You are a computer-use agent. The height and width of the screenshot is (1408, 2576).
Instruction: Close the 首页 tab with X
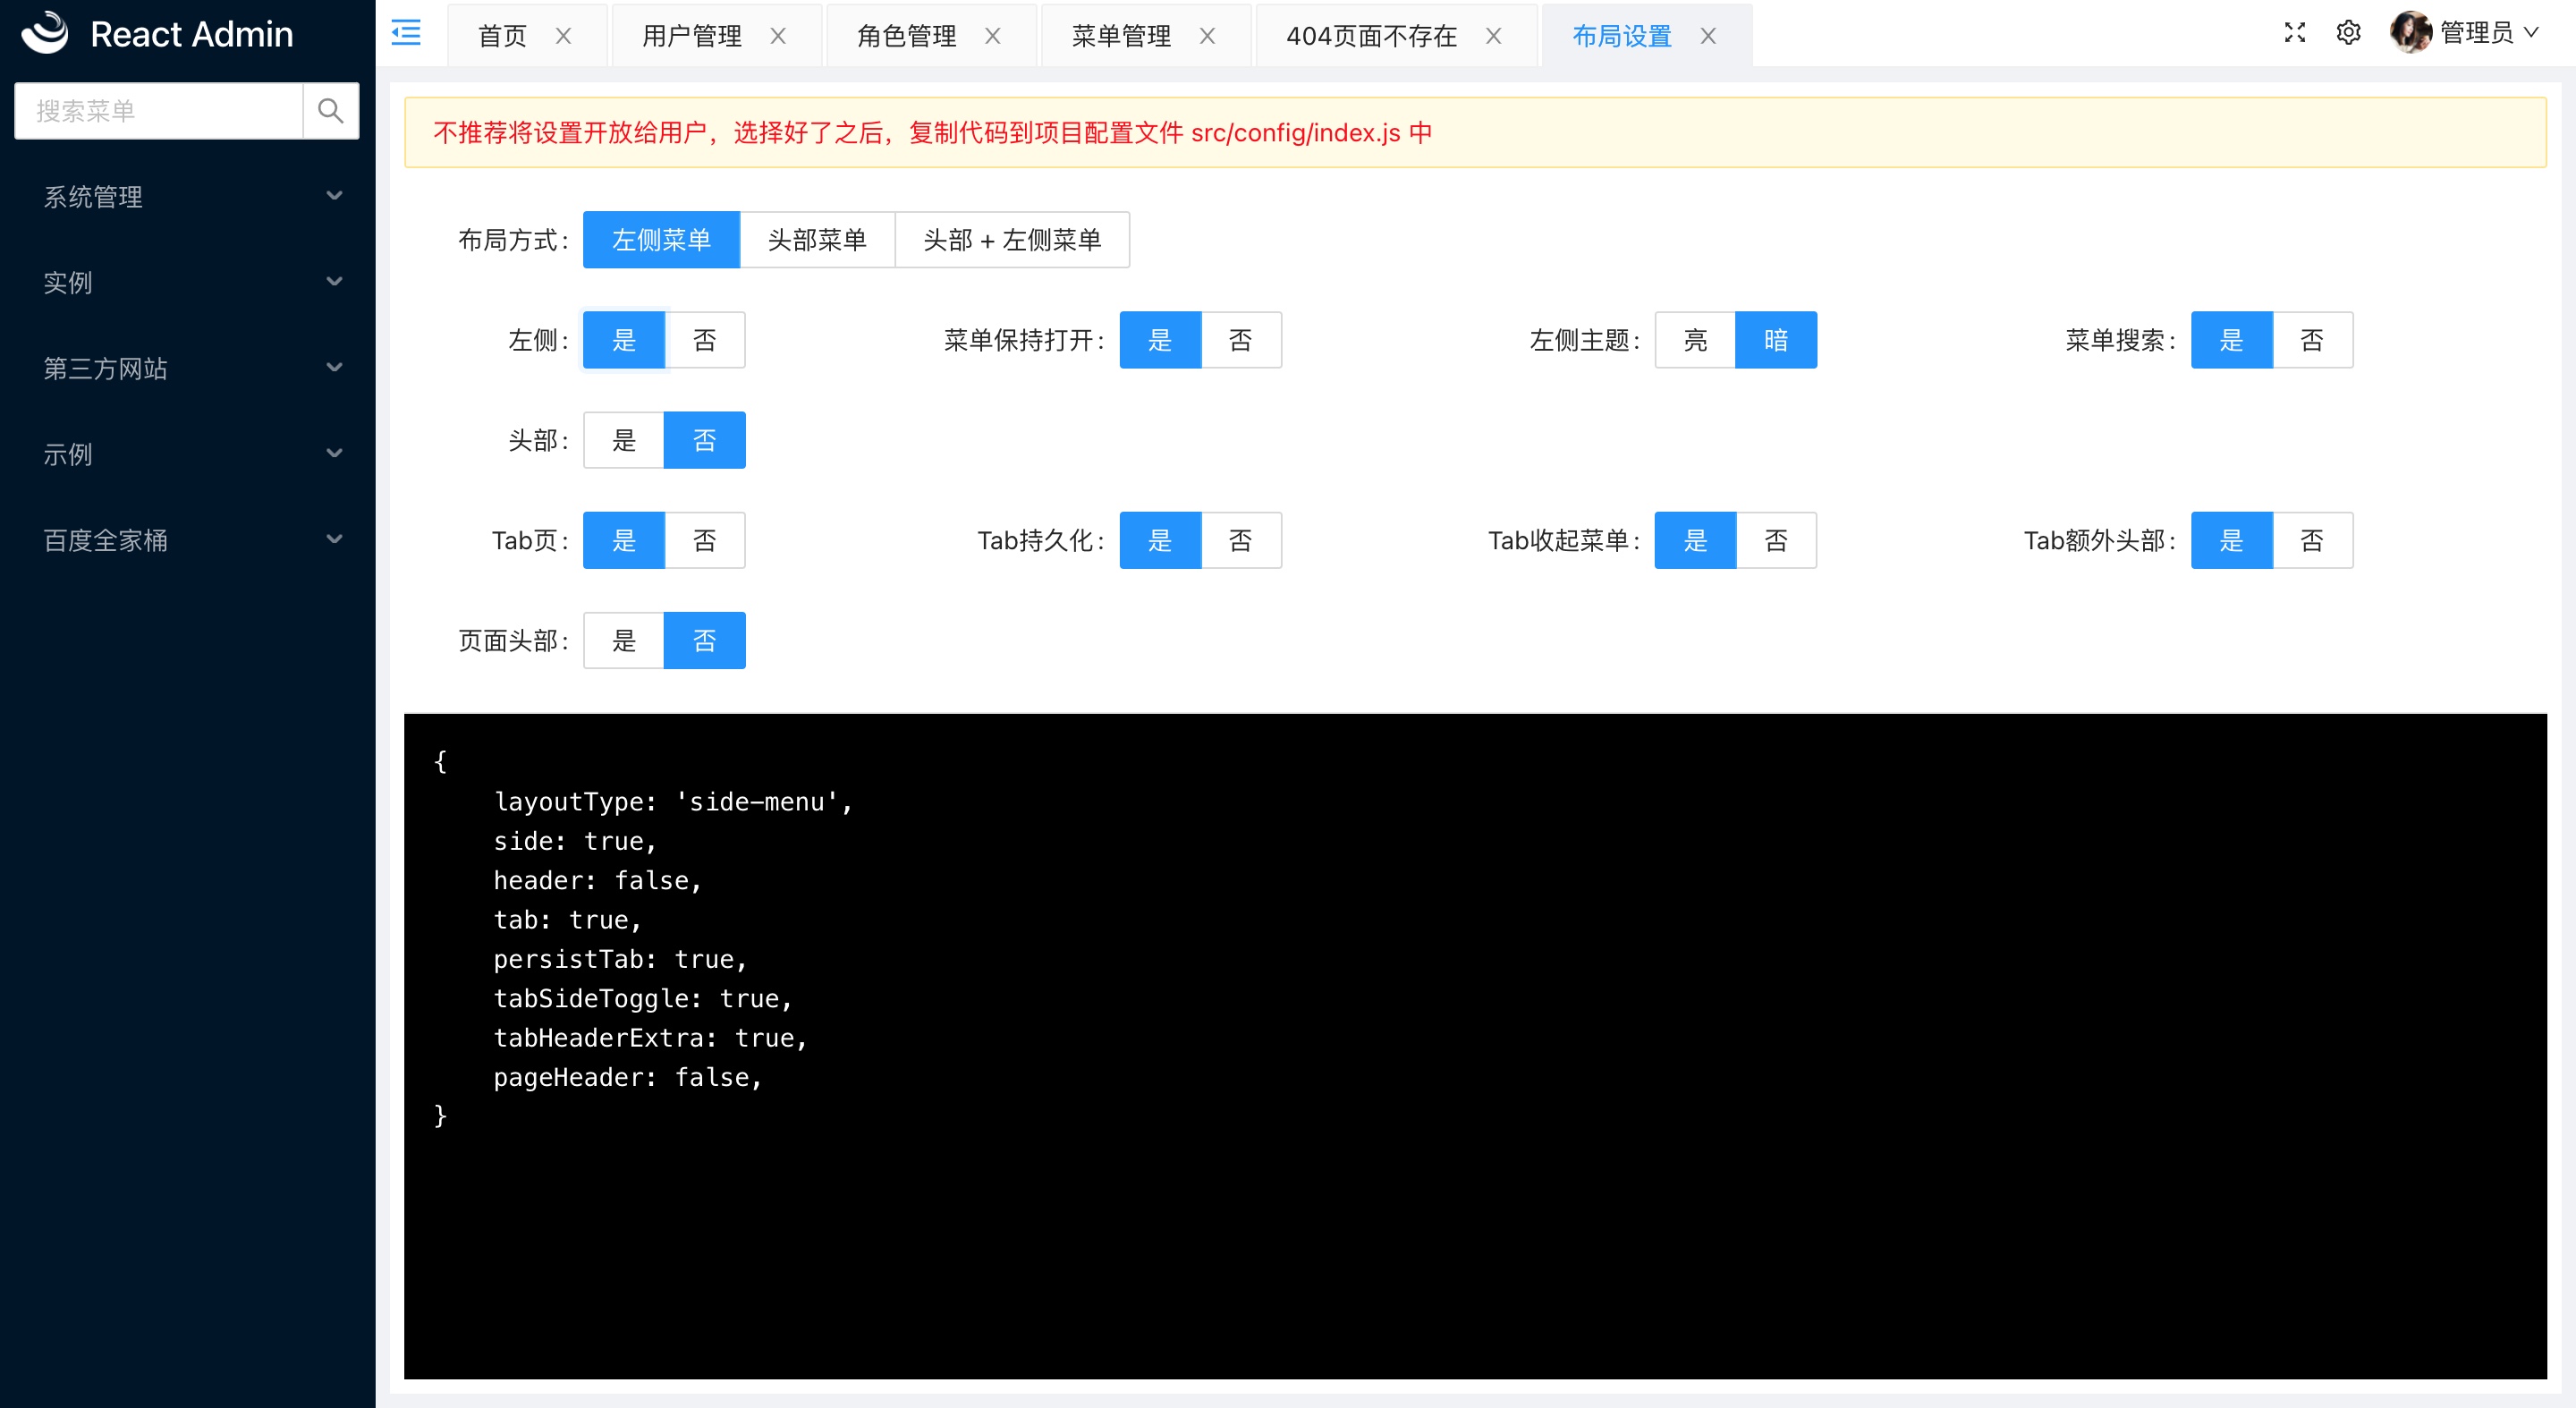coord(564,36)
